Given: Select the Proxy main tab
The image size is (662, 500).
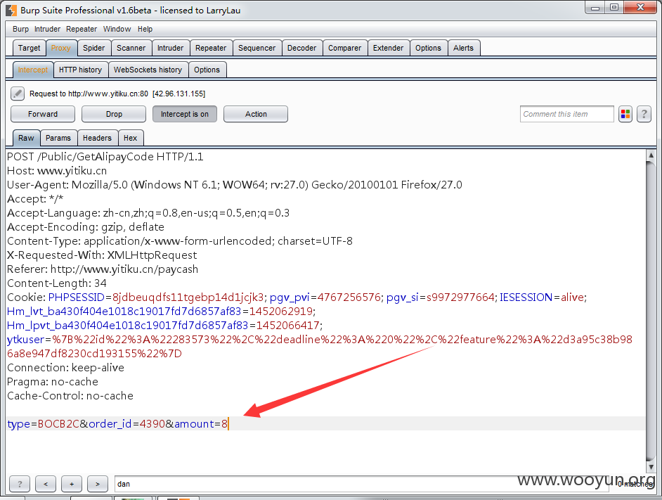Looking at the screenshot, I should [x=61, y=49].
